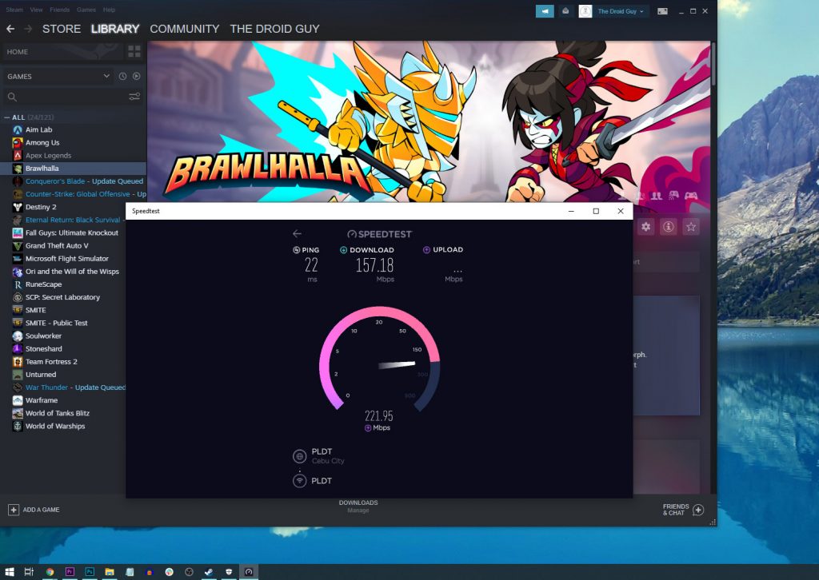Select SMITE - Public Test
Viewport: 819px width, 580px height.
click(62, 323)
